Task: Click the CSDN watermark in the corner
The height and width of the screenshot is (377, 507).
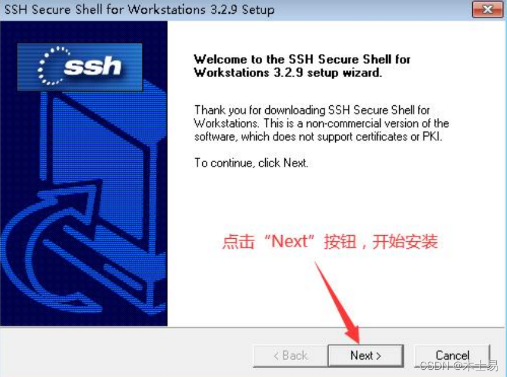Action: pyautogui.click(x=459, y=366)
